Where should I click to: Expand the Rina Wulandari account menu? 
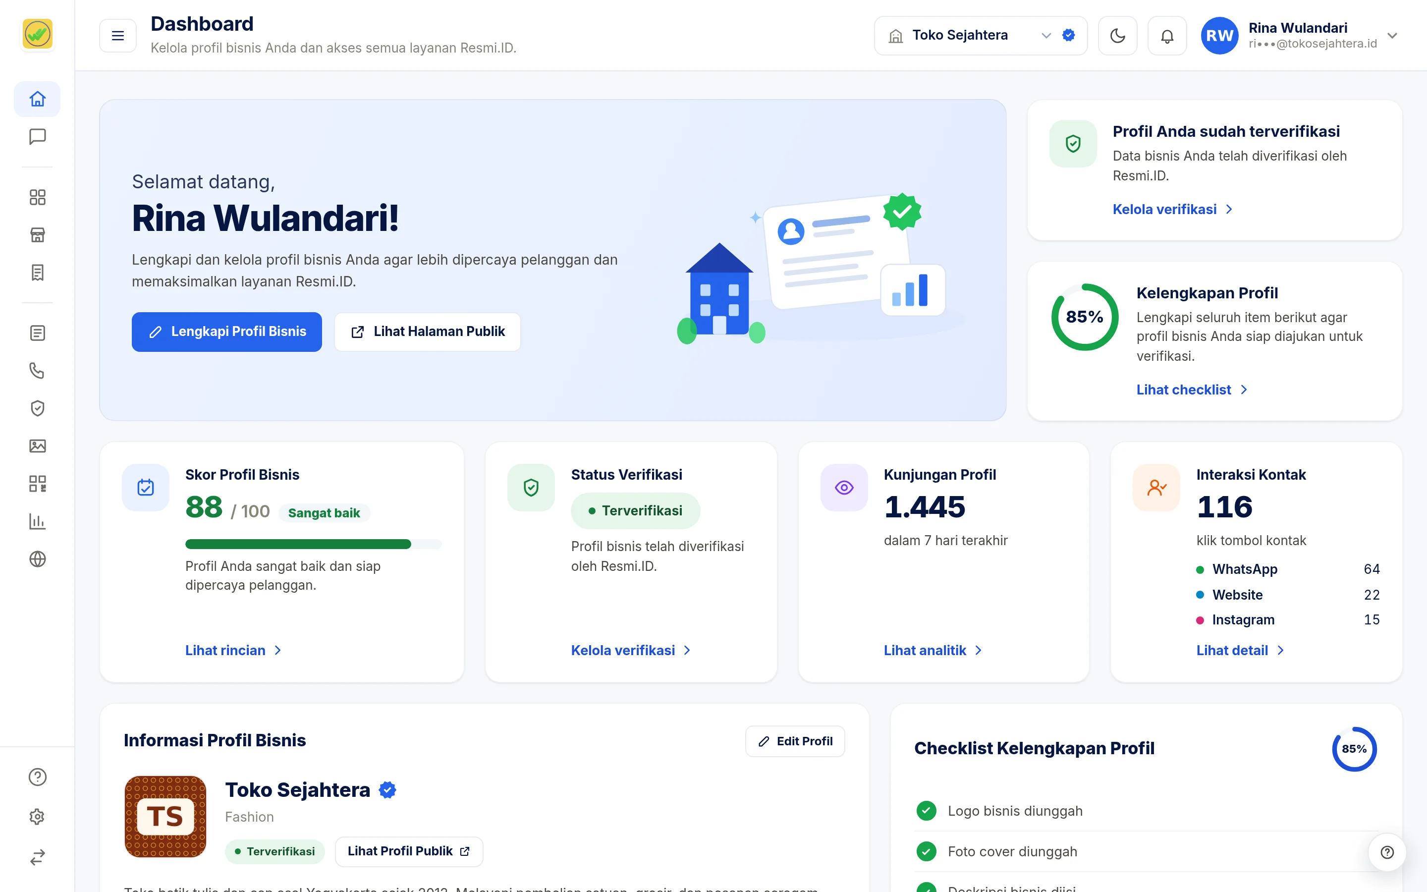(1300, 36)
